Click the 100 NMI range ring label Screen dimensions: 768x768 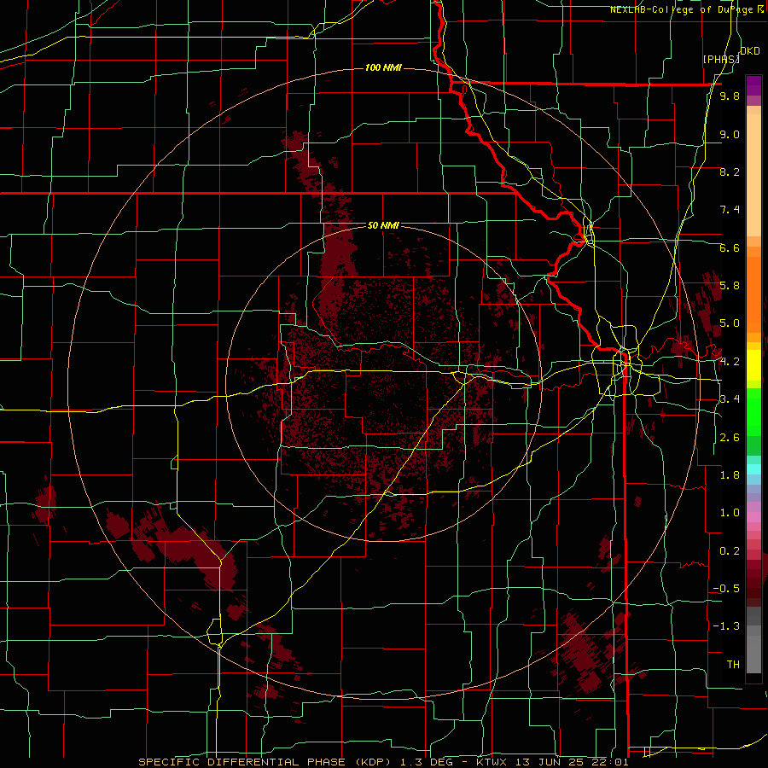coord(383,67)
